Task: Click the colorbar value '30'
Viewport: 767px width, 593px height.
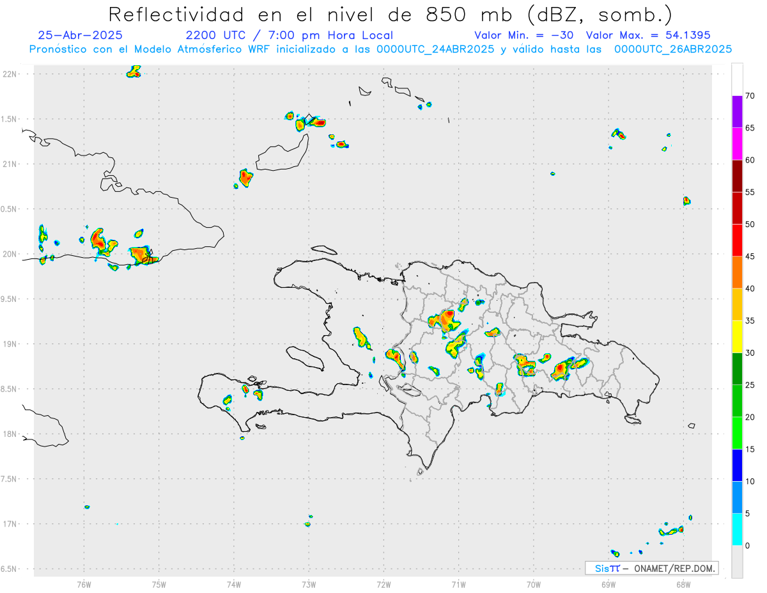Action: [750, 353]
